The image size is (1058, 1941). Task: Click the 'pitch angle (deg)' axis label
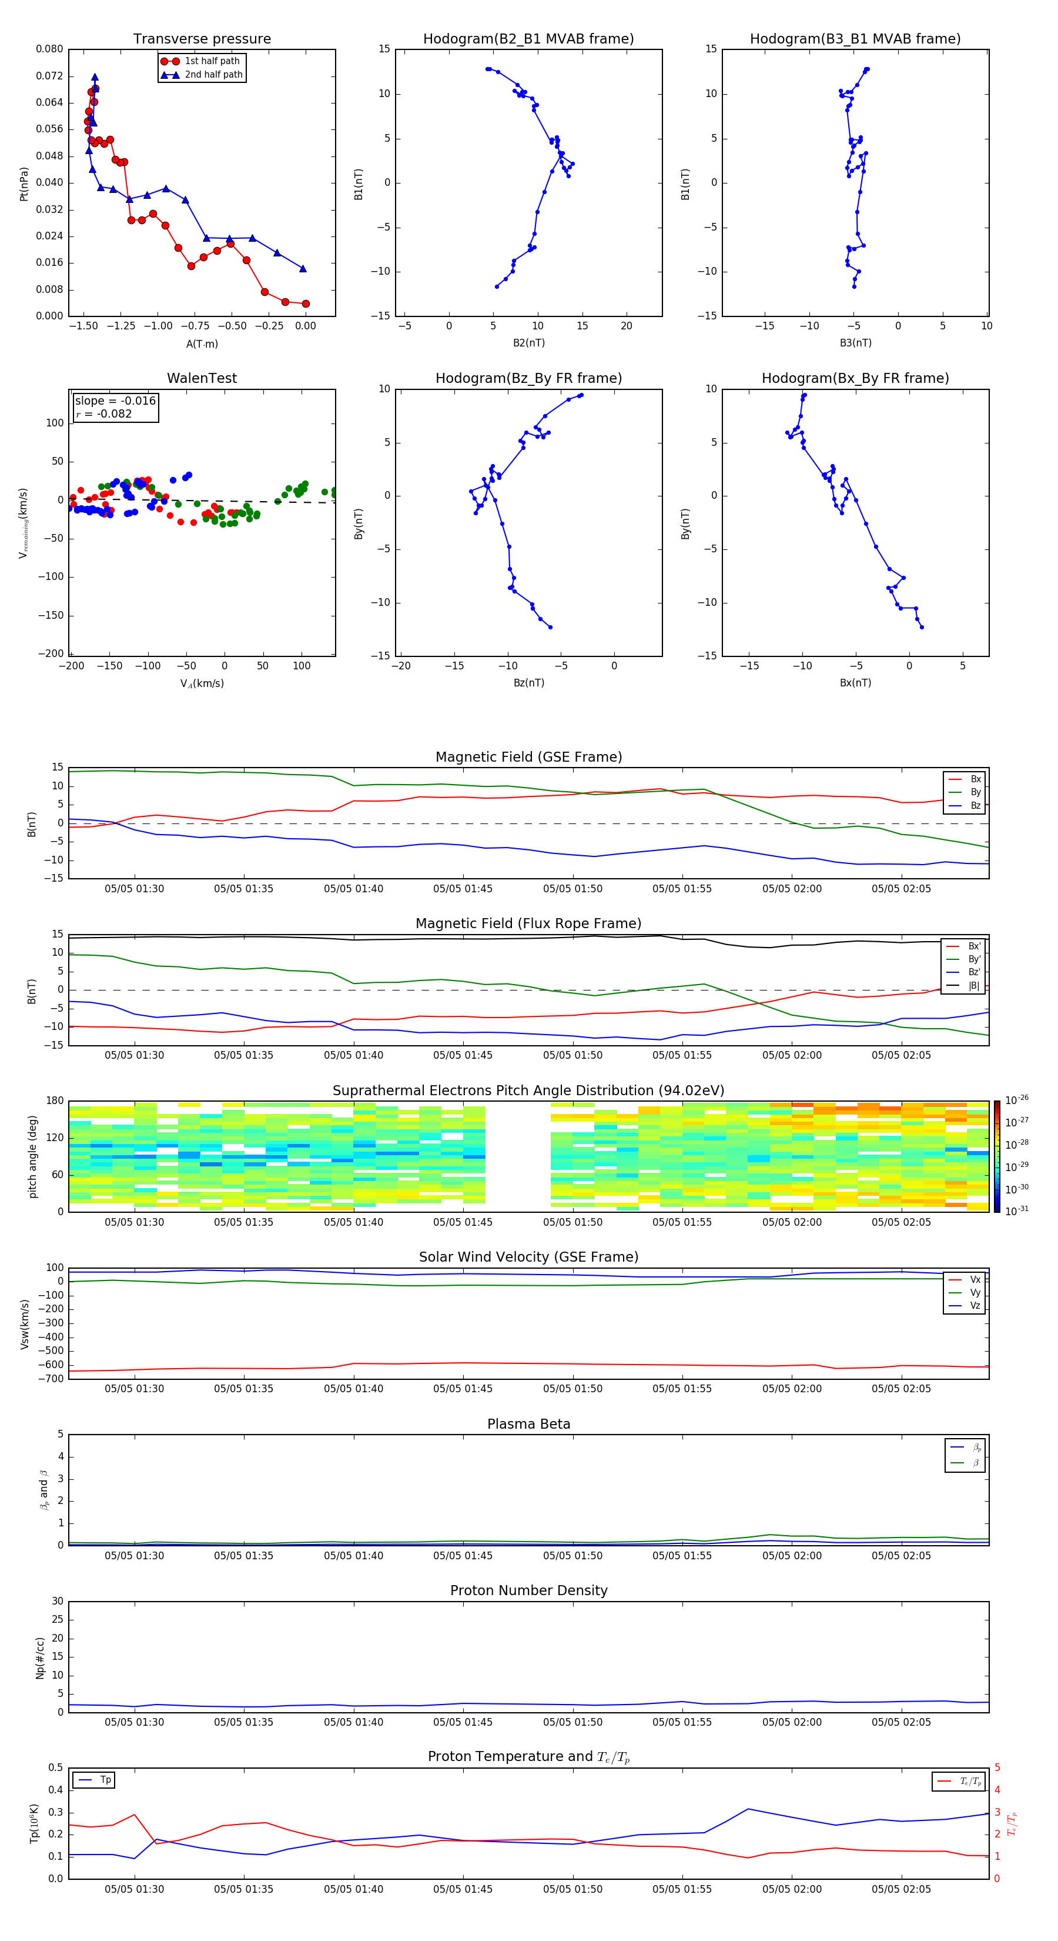(32, 1156)
